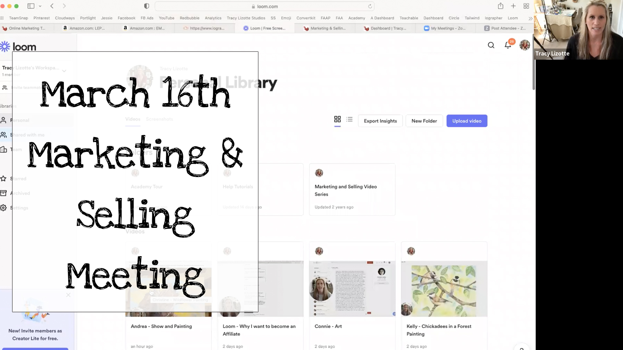The height and width of the screenshot is (350, 623).
Task: Show Safari tab overview
Action: point(526,6)
